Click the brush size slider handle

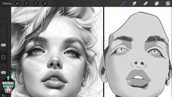[3, 45]
